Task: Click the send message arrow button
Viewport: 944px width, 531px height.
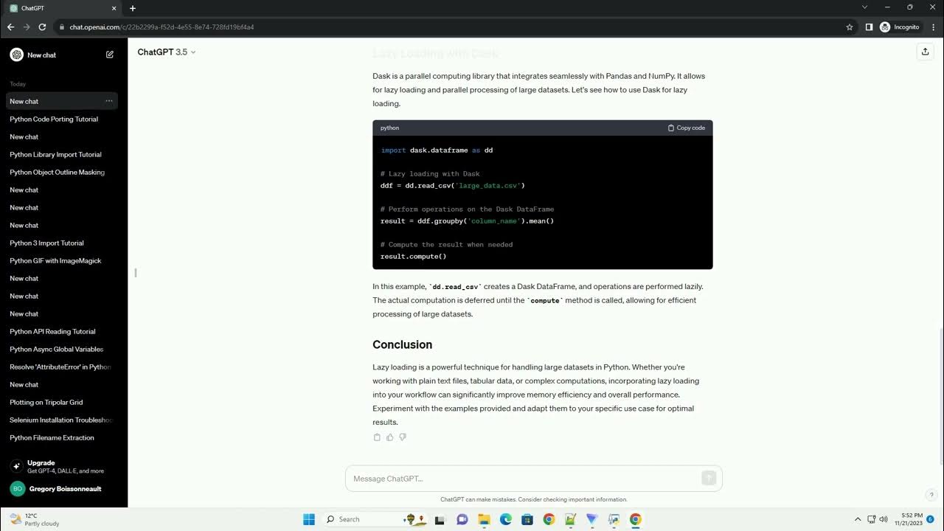Action: click(709, 479)
